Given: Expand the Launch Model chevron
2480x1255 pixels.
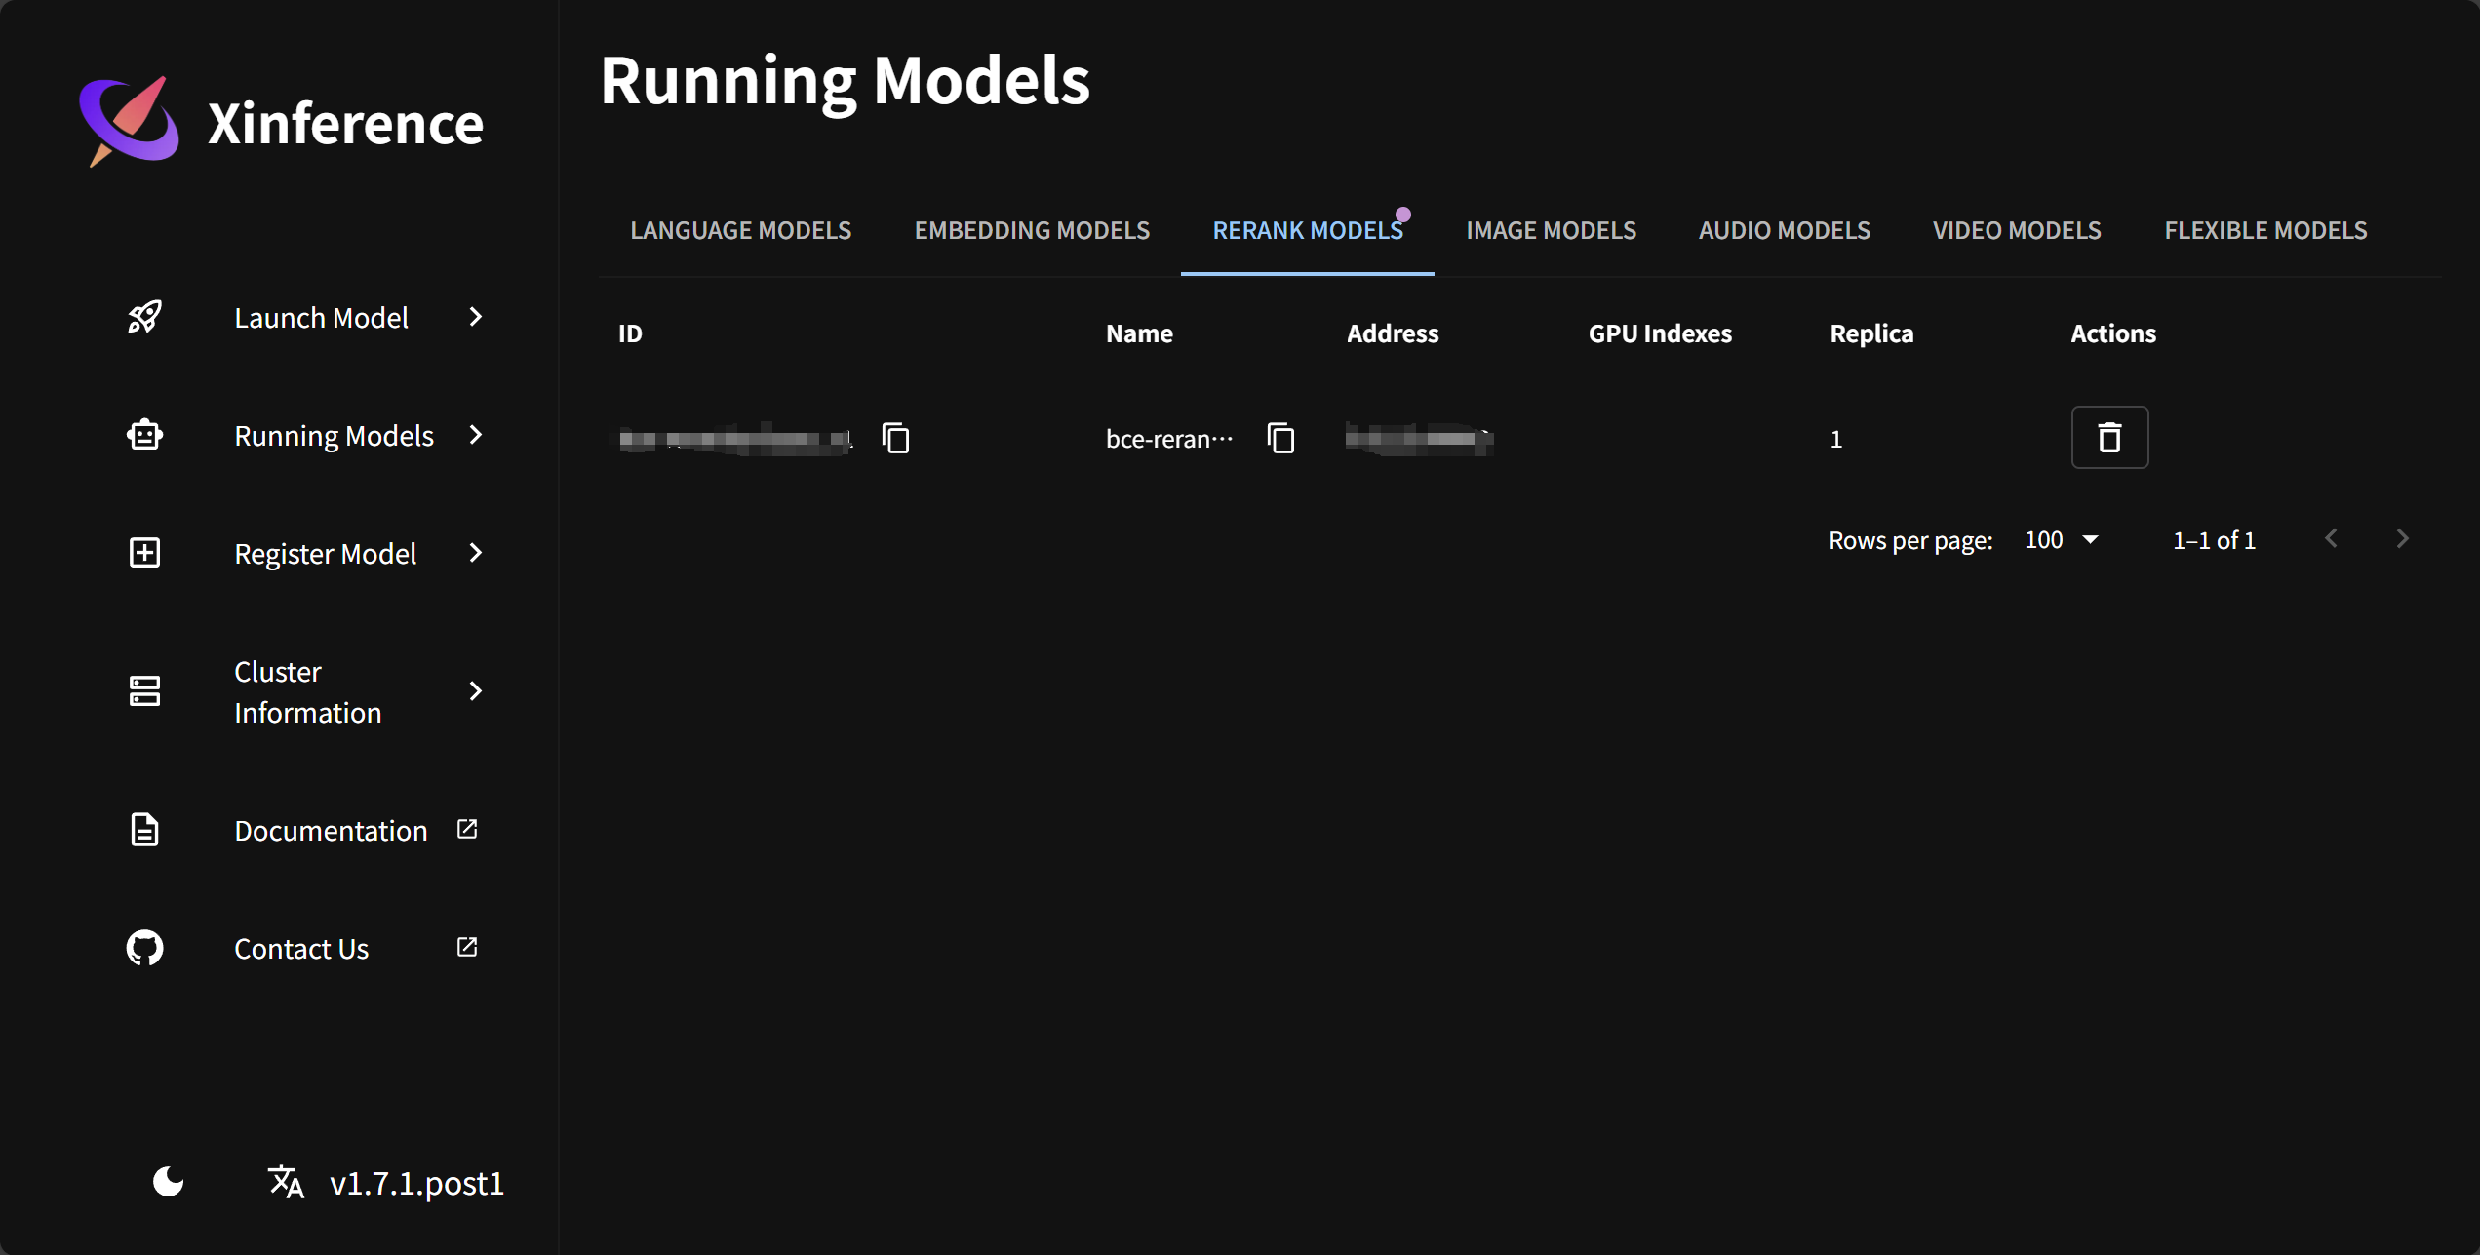Looking at the screenshot, I should click(x=476, y=317).
